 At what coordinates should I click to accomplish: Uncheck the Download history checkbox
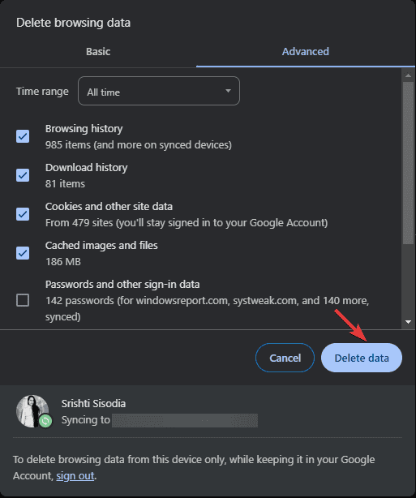coord(23,175)
